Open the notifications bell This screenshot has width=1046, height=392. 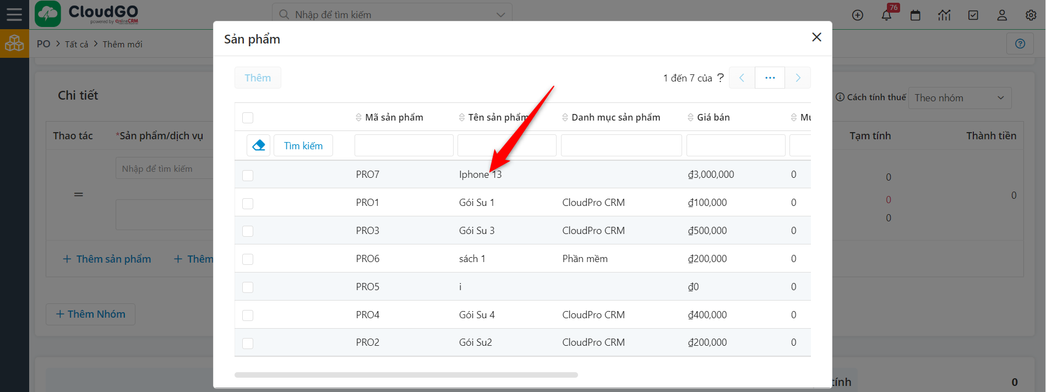click(886, 15)
